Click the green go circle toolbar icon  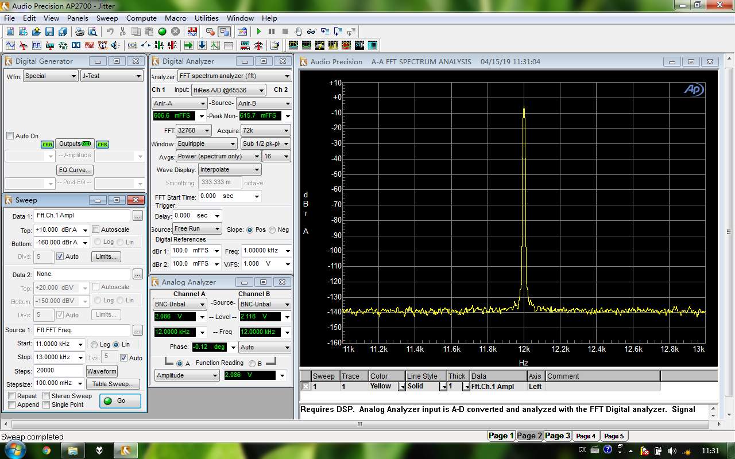point(162,32)
